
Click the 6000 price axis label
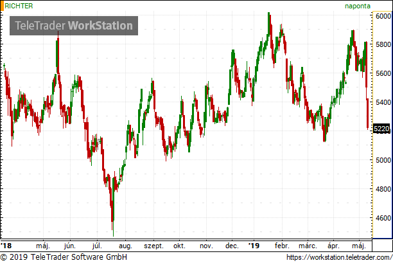(383, 16)
